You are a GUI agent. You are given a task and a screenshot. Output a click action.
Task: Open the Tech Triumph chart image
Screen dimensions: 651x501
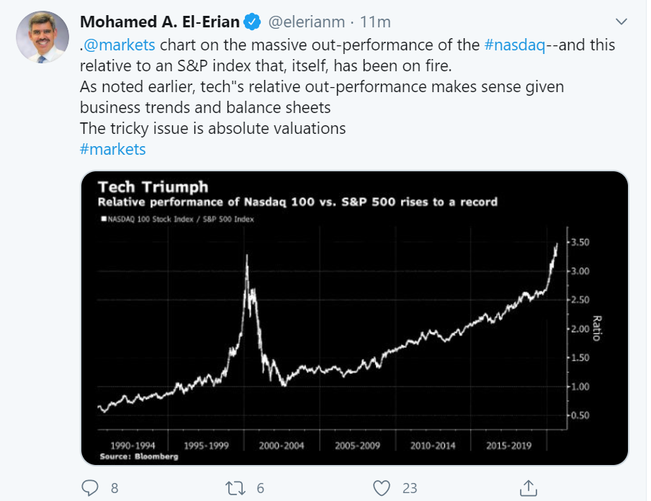356,315
